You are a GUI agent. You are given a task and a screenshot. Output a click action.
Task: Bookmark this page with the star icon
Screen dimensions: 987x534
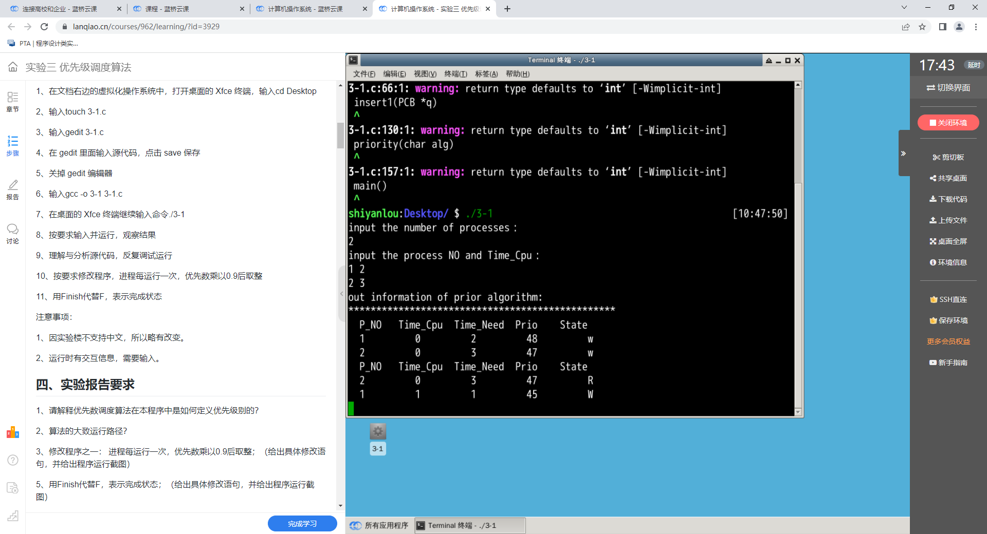coord(922,27)
